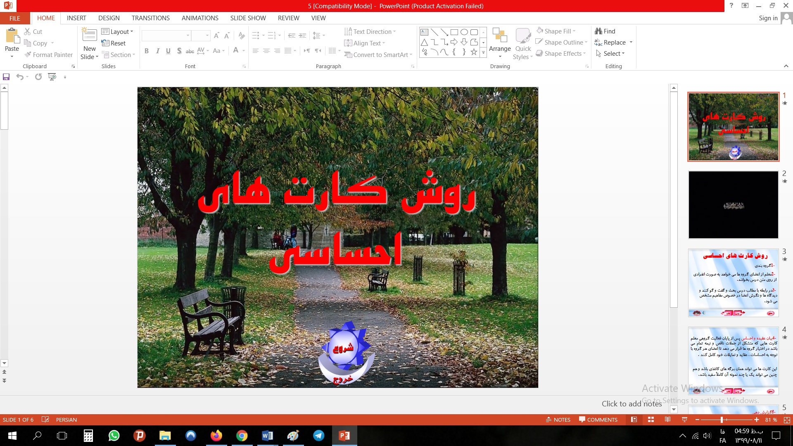
Task: Toggle the Notes pane in status bar
Action: (558, 420)
